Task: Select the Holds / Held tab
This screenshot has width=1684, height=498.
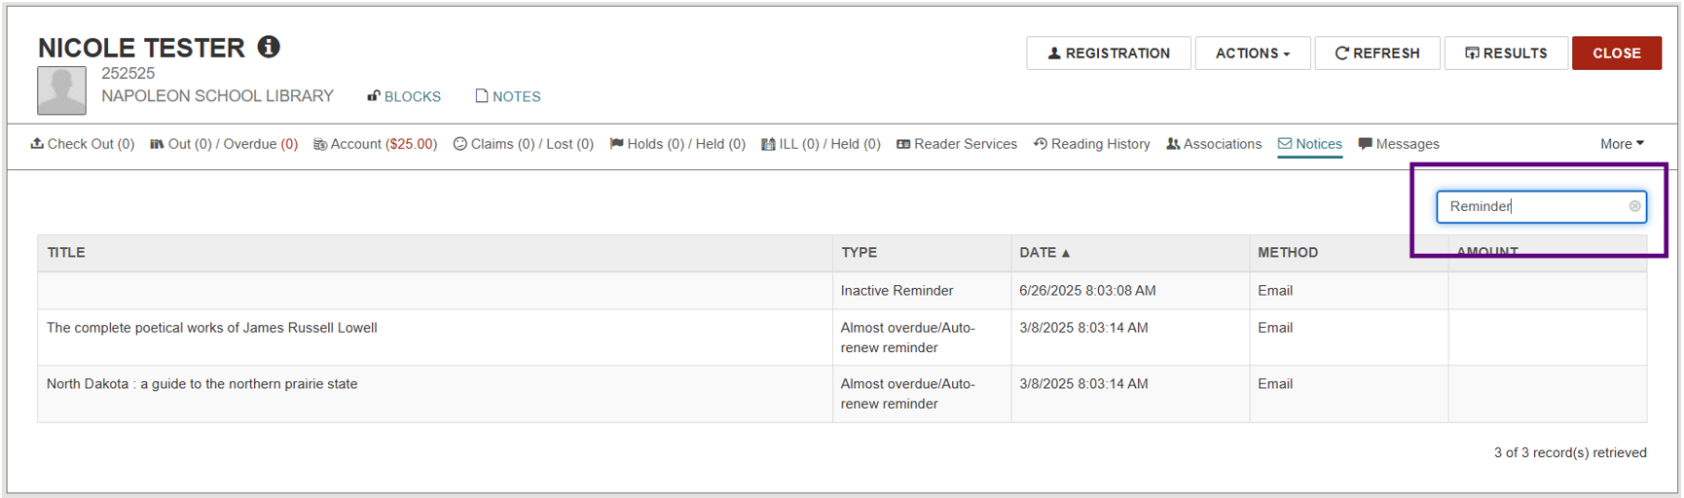Action: click(677, 144)
